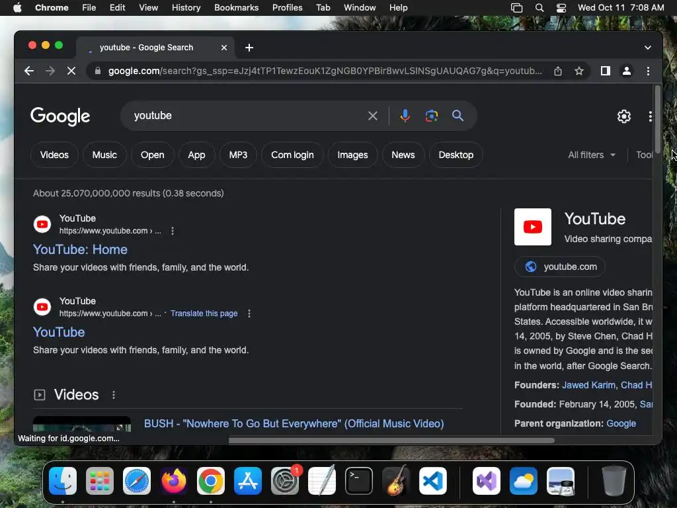Share this page via share icon

[558, 71]
